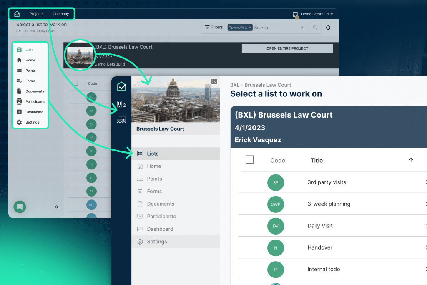Click the buildings icon in dark sidebar
Screen dimensions: 427x285
tap(121, 104)
